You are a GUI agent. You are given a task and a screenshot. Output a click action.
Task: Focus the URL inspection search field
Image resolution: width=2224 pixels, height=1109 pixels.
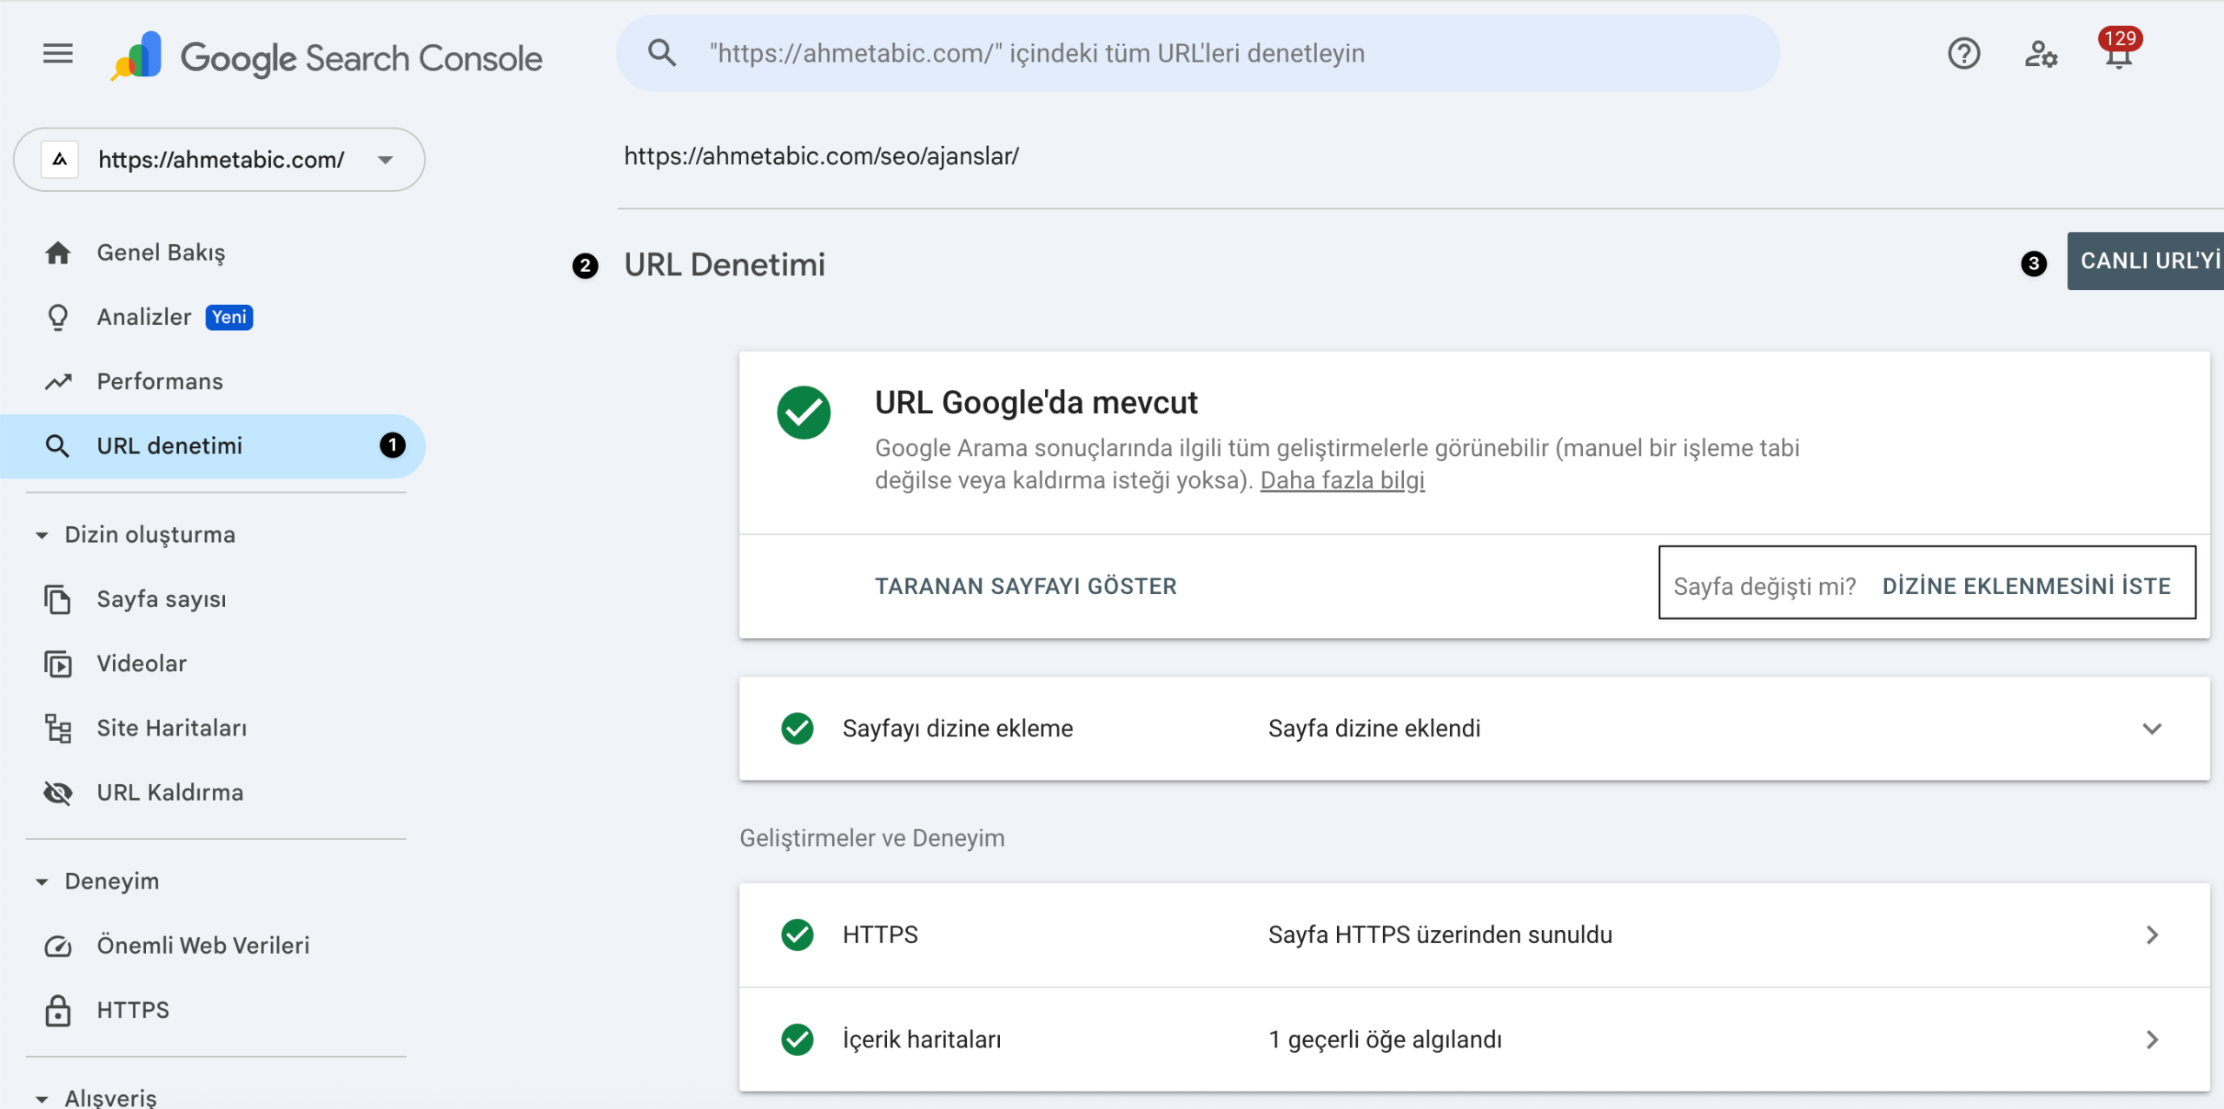click(x=1197, y=53)
